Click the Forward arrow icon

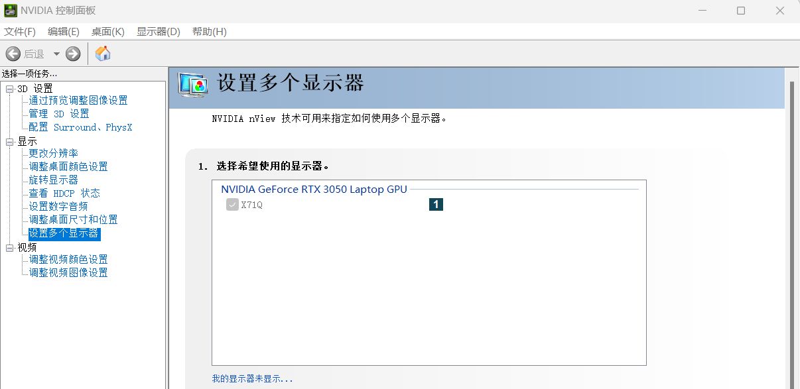pyautogui.click(x=73, y=54)
